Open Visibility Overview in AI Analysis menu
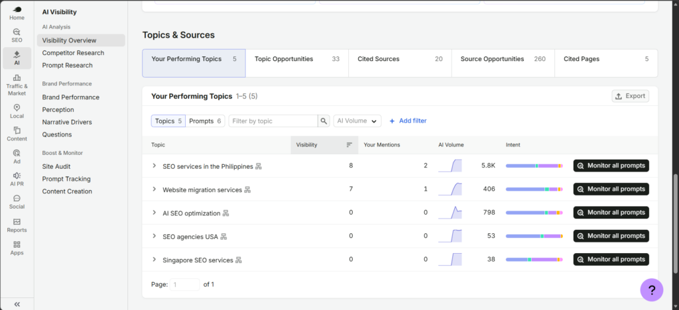The width and height of the screenshot is (679, 310). pos(81,40)
